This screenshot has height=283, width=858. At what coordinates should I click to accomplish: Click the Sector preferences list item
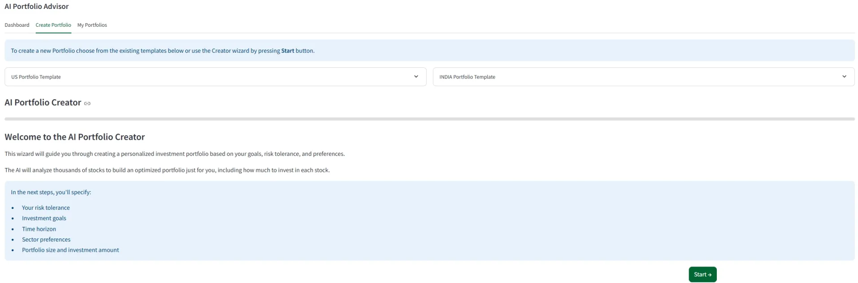(46, 240)
